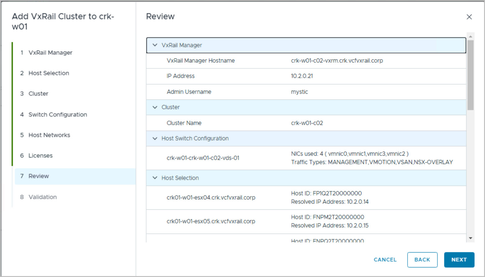Viewport: 485px width, 277px height.
Task: Open step 5 Host Networks
Action: coord(49,135)
